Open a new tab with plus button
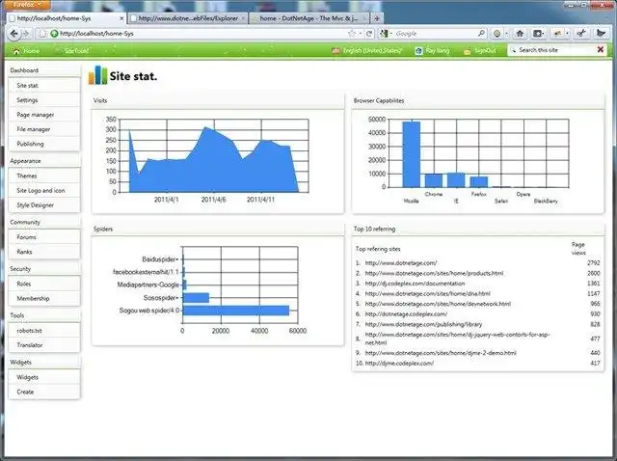The image size is (617, 461). click(377, 18)
